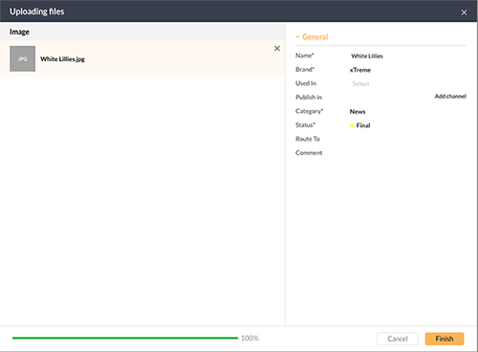Remove White Lillies.jpg from upload list
Image resolution: width=478 pixels, height=352 pixels.
point(277,49)
